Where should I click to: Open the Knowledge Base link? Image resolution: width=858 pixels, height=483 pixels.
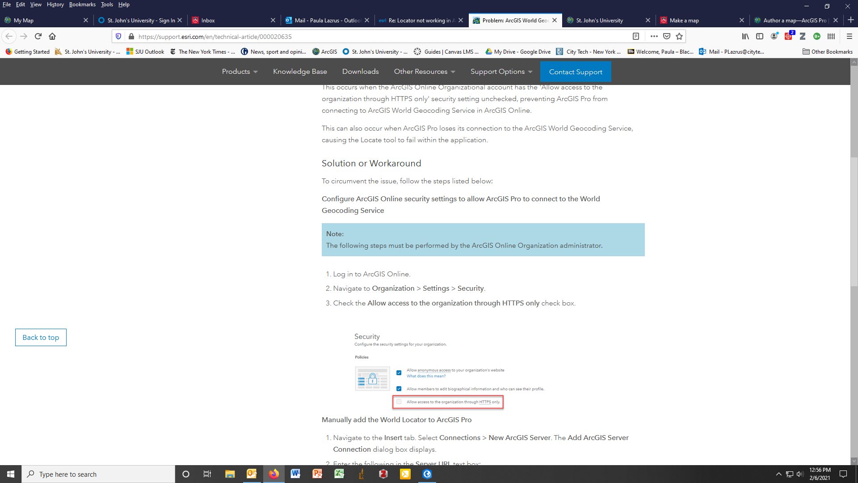click(300, 72)
